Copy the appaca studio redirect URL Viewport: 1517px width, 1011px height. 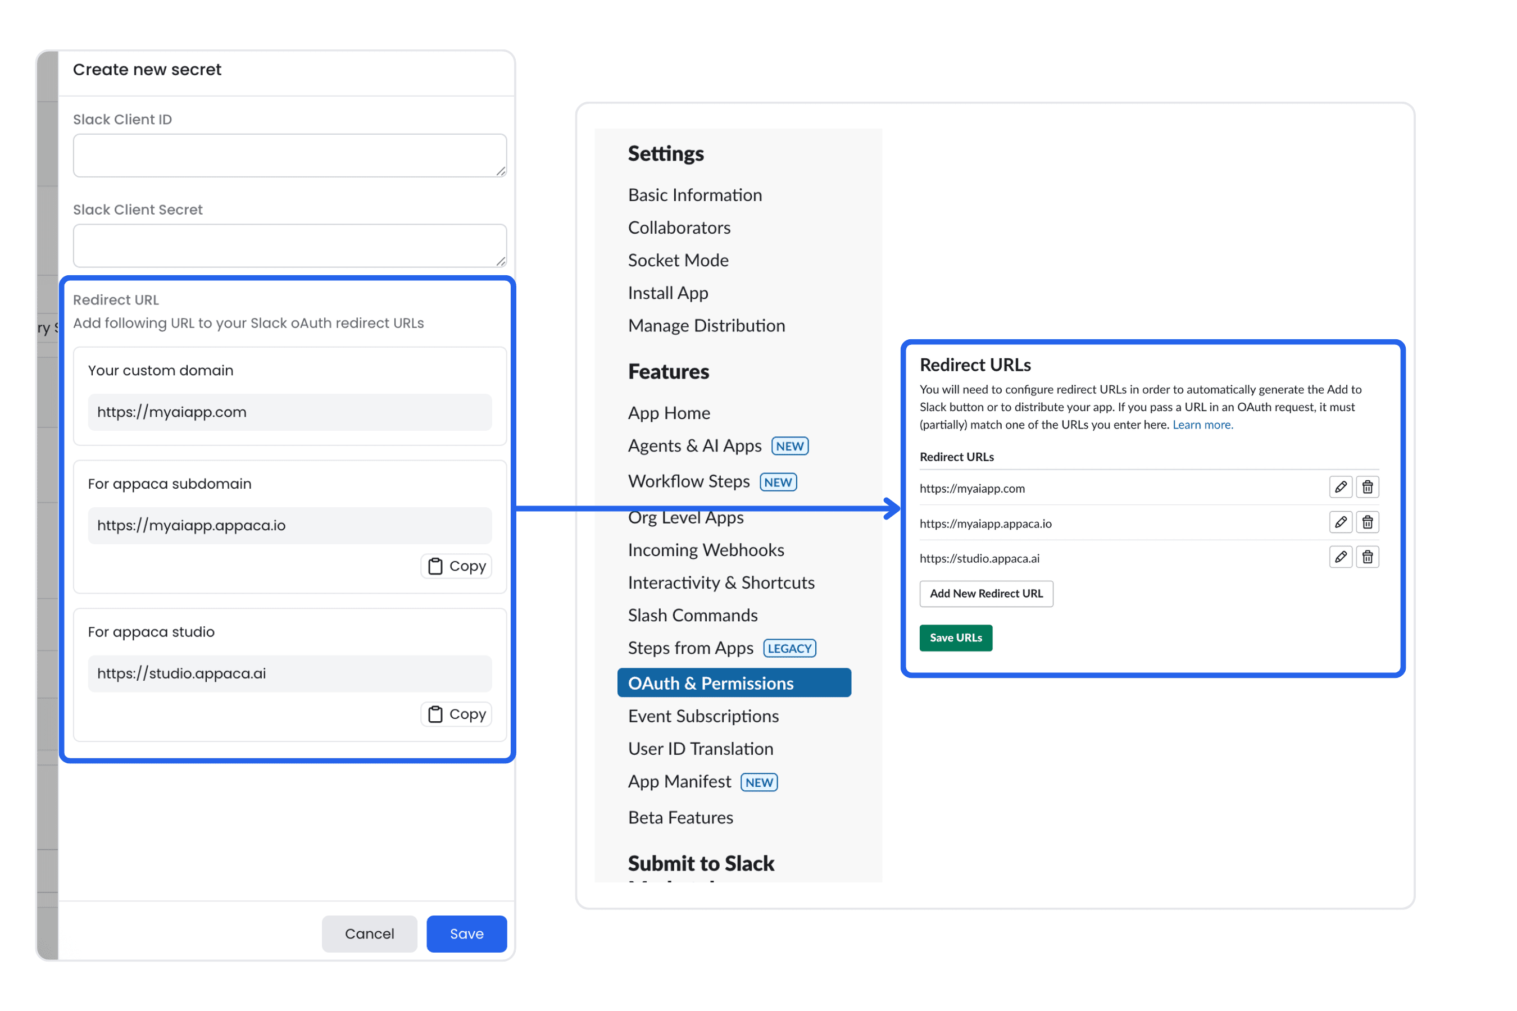pyautogui.click(x=456, y=714)
